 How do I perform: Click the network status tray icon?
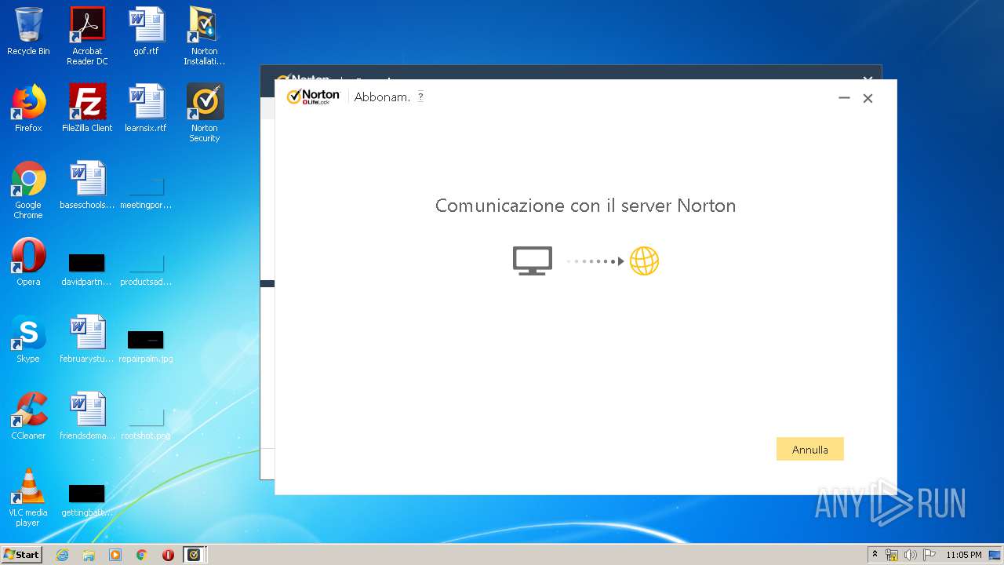point(892,555)
